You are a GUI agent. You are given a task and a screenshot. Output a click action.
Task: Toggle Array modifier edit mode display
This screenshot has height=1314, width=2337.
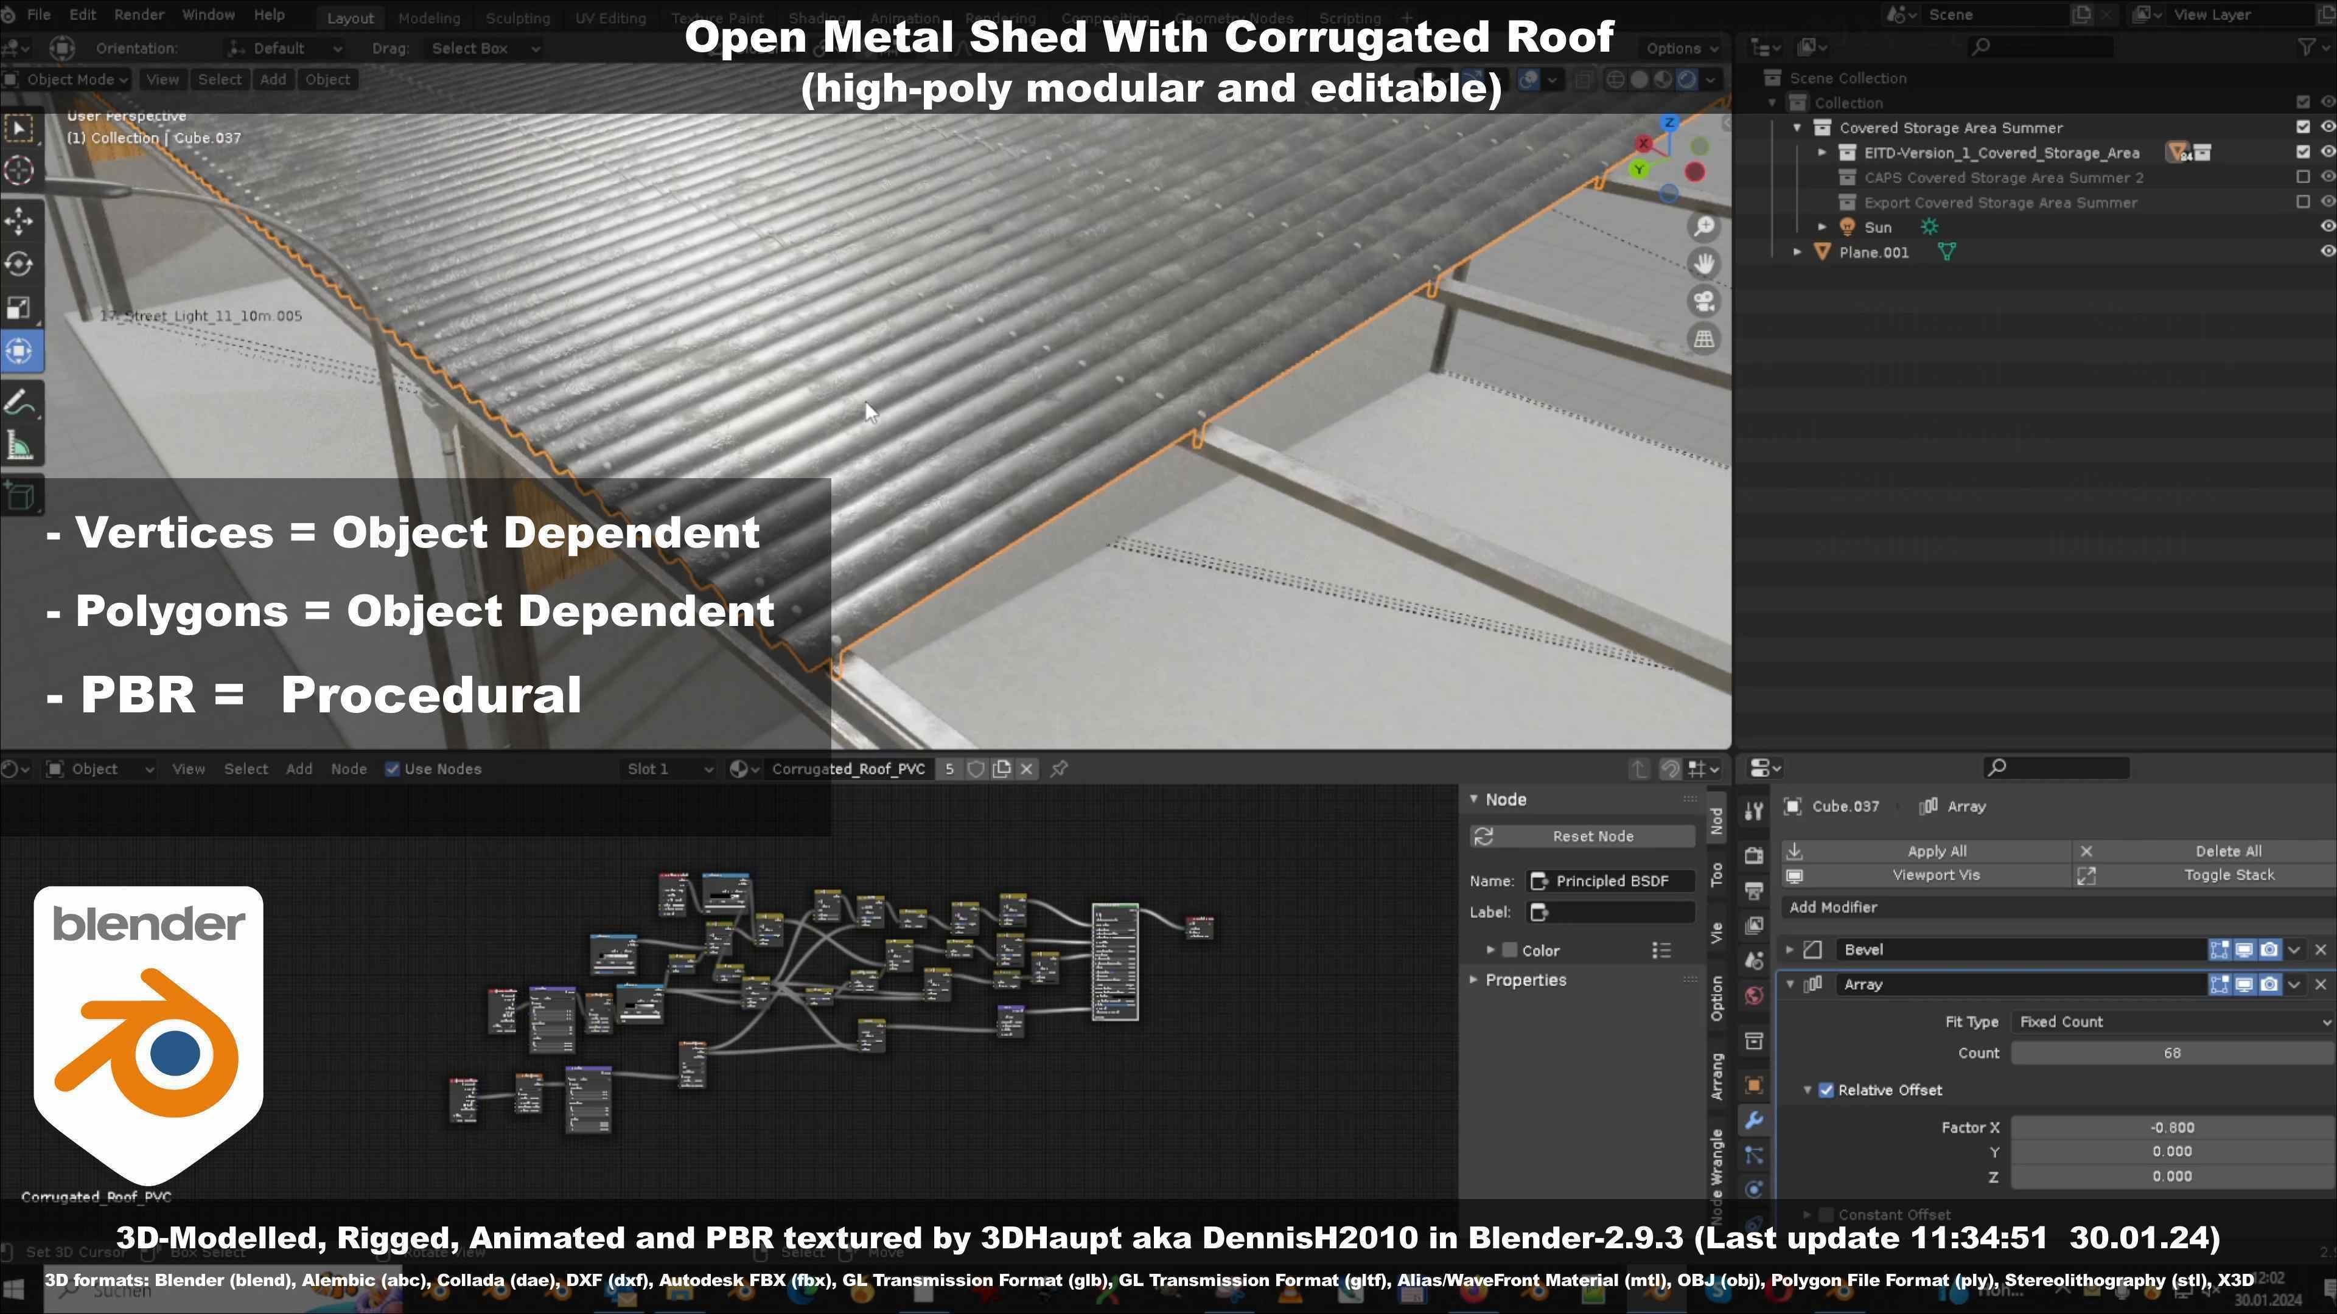pyautogui.click(x=2219, y=984)
